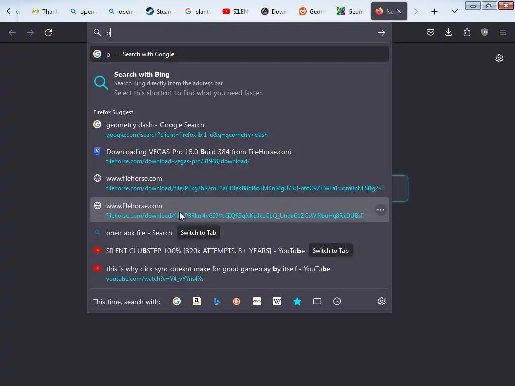Screen dimensions: 515x386
Task: Search open tabs using tabs icon
Action: pos(317,301)
